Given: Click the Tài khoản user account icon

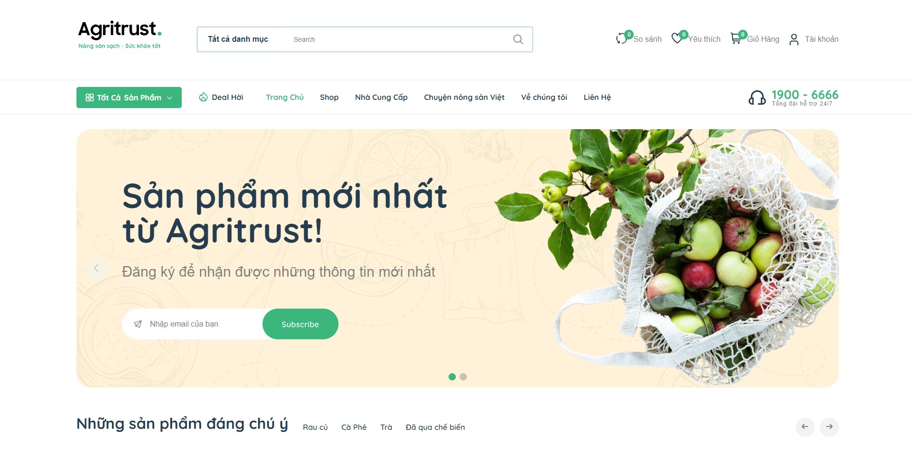Looking at the screenshot, I should pyautogui.click(x=794, y=39).
